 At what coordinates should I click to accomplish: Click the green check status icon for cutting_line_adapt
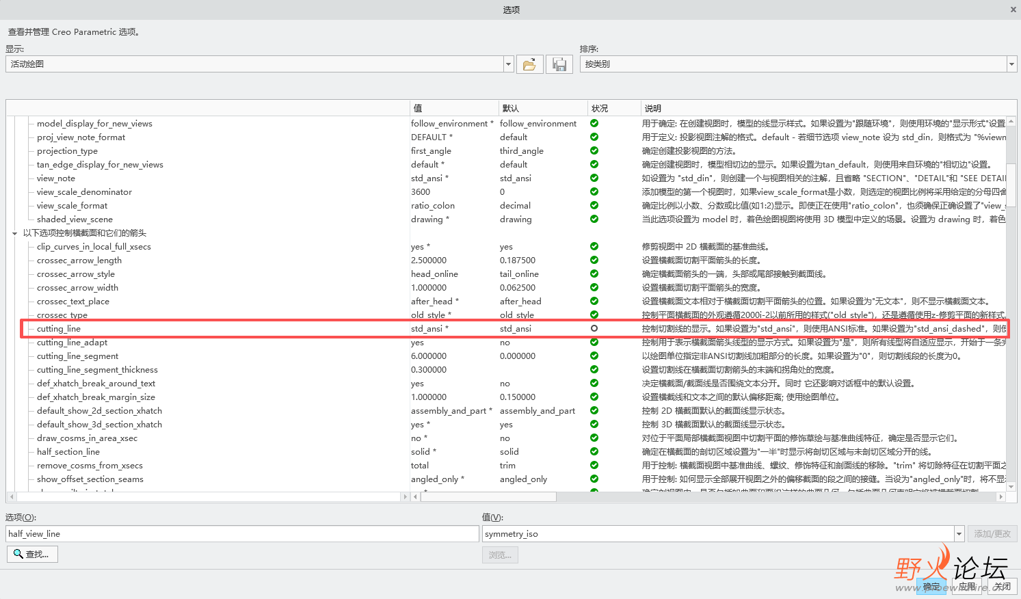coord(594,342)
